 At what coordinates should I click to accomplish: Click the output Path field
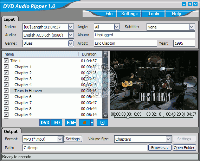click(x=85, y=148)
